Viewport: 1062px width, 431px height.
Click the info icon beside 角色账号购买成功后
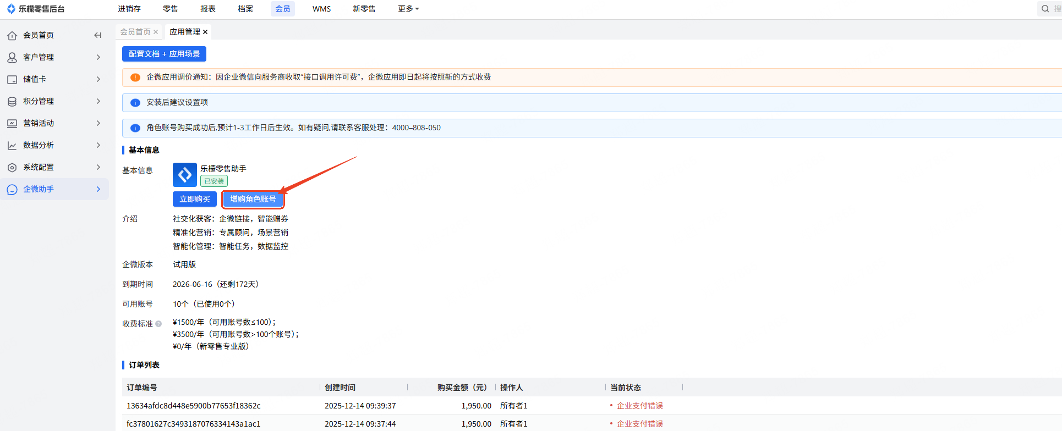click(135, 128)
